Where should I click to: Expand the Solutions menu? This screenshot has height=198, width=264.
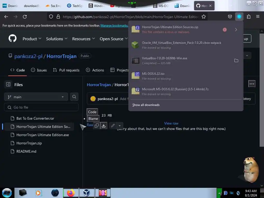click(57, 39)
